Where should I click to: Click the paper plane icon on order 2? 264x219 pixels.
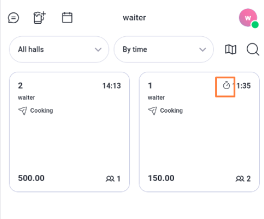[23, 111]
